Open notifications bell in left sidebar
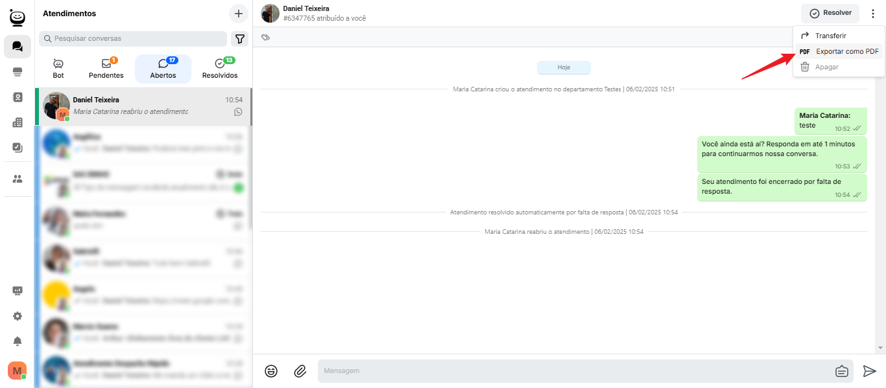 pos(18,341)
